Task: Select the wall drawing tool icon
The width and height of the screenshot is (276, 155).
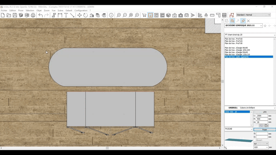Action: tap(54, 15)
